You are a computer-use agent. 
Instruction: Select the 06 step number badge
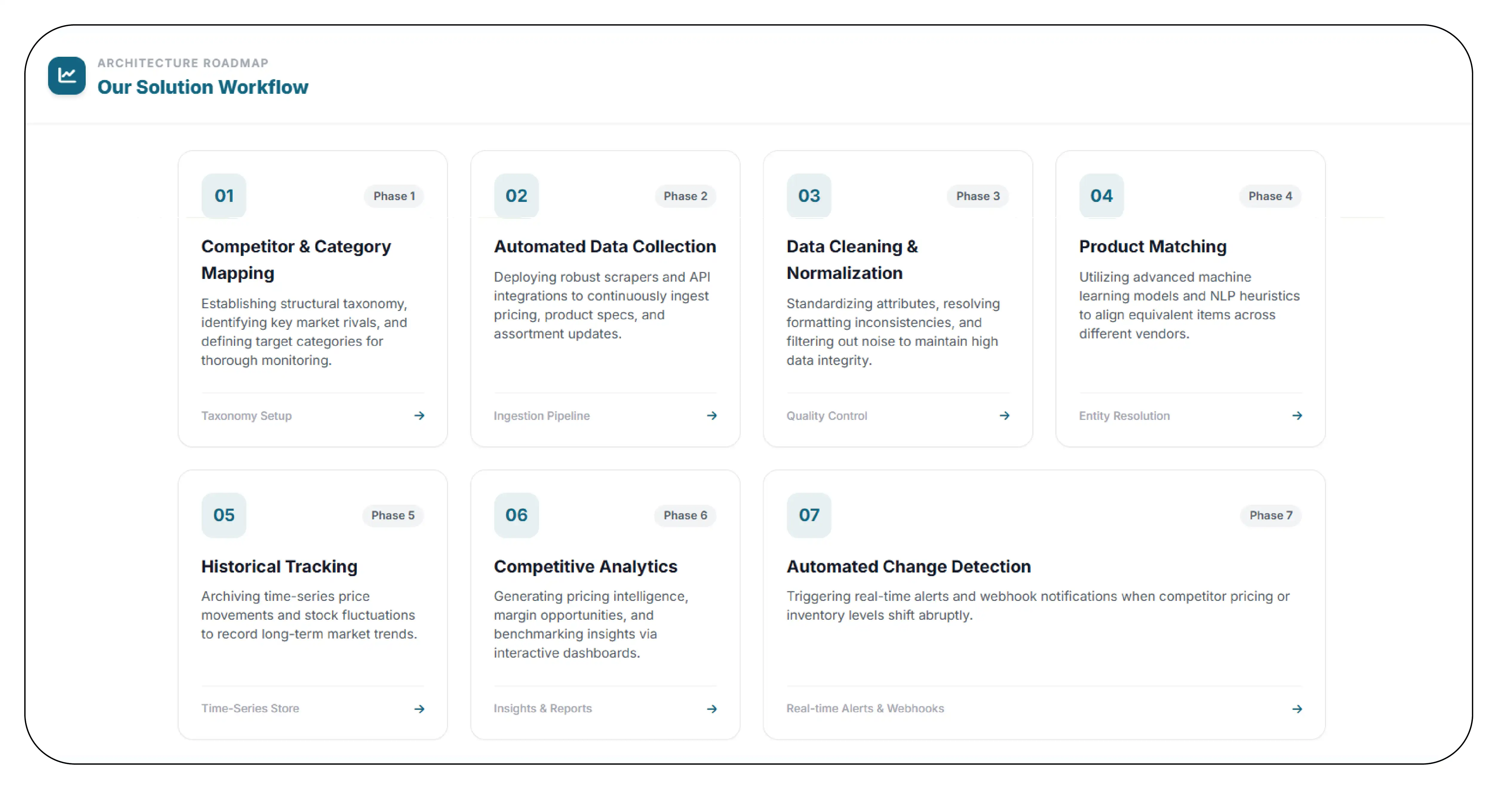coord(516,515)
